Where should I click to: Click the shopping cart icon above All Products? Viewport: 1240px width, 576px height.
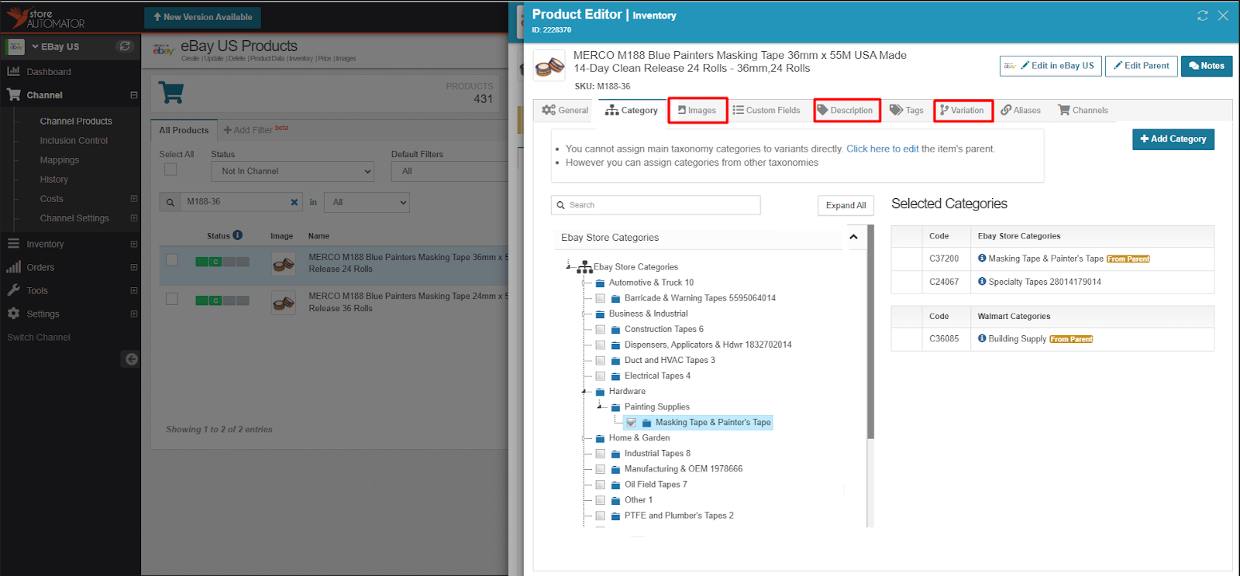(x=170, y=92)
